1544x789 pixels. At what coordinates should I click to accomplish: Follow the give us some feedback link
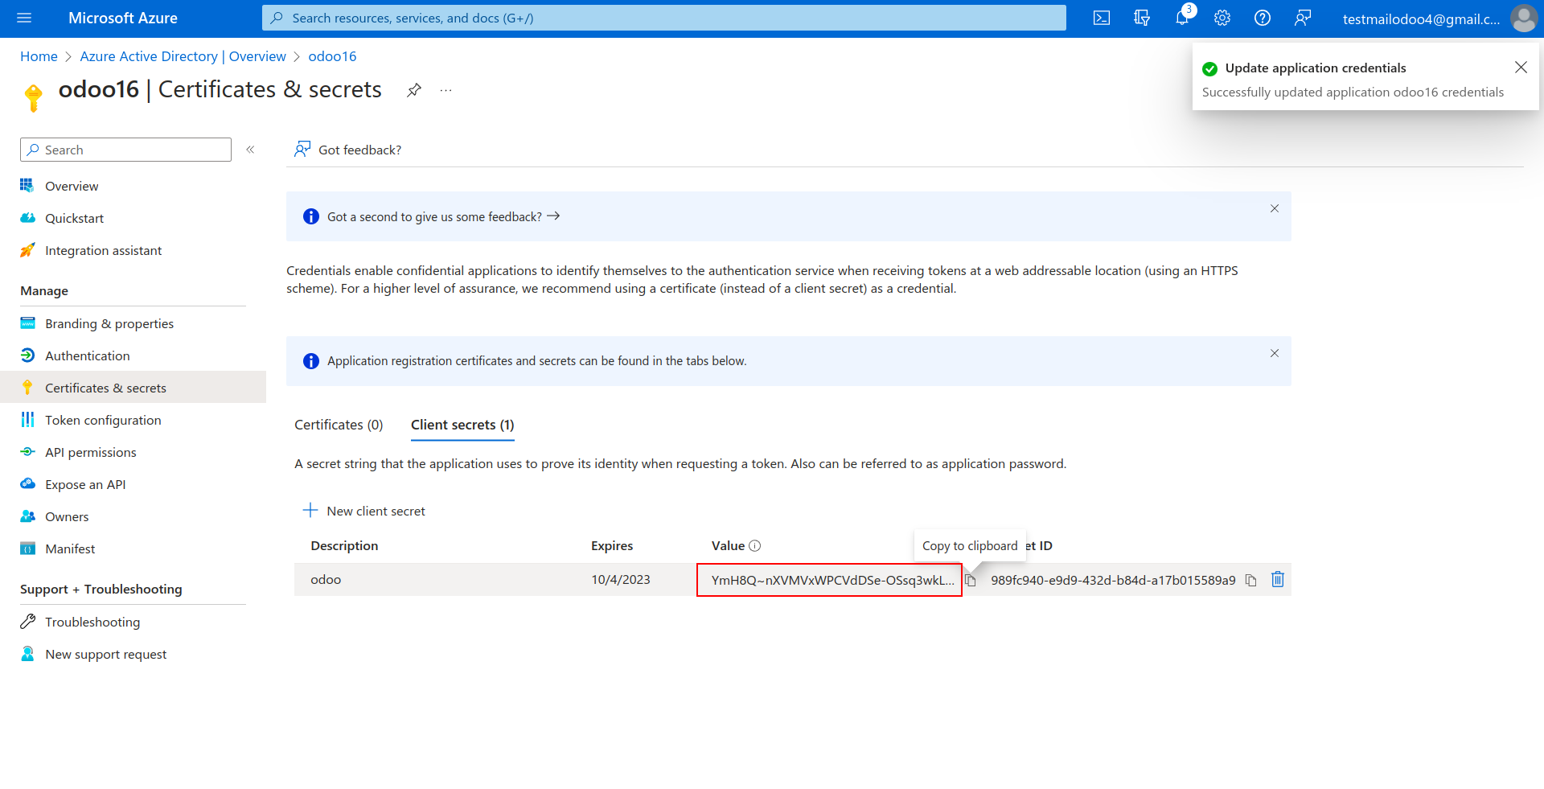click(443, 216)
